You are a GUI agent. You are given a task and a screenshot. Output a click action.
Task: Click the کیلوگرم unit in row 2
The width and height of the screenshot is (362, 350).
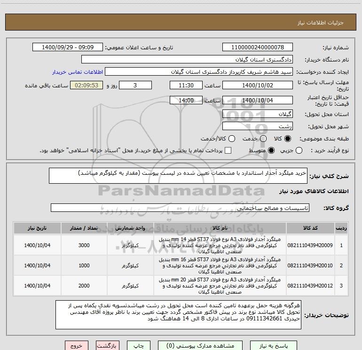coord(130,265)
